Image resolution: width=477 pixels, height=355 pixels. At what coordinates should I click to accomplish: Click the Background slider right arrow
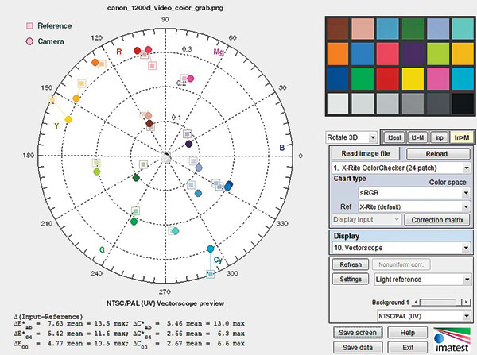pos(465,302)
